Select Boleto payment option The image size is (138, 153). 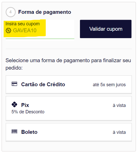(x=69, y=132)
